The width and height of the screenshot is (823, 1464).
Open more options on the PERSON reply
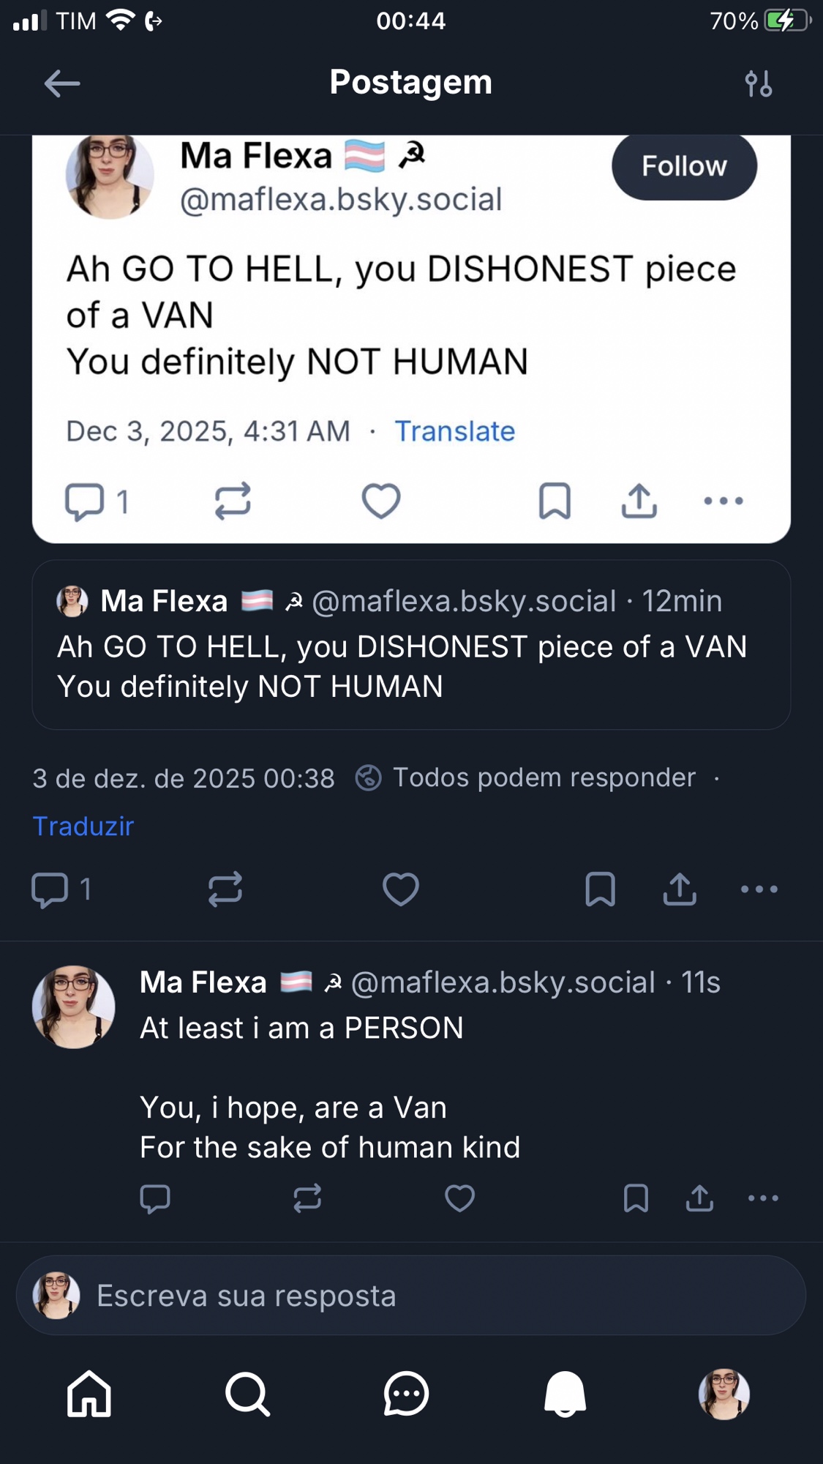click(x=763, y=1198)
